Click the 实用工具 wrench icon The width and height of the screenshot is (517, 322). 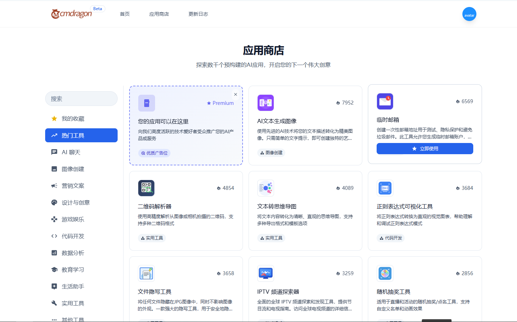tap(54, 303)
